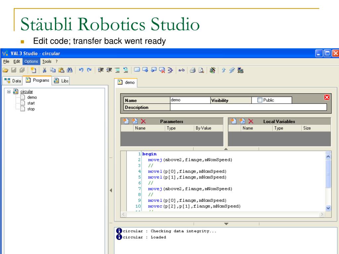
Task: Collapse the message log with the down triangle
Action: coord(226,224)
